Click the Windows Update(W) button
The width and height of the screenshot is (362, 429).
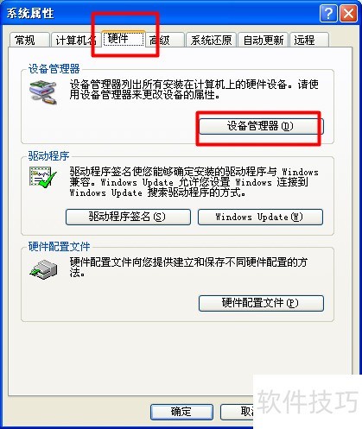coord(260,217)
